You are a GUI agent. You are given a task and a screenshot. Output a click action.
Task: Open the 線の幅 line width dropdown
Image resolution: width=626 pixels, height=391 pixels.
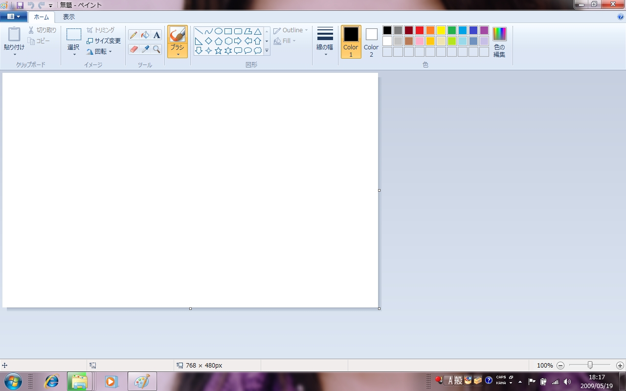click(x=325, y=42)
